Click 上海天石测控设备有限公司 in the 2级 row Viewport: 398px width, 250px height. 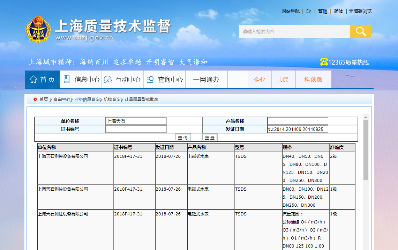pos(63,156)
